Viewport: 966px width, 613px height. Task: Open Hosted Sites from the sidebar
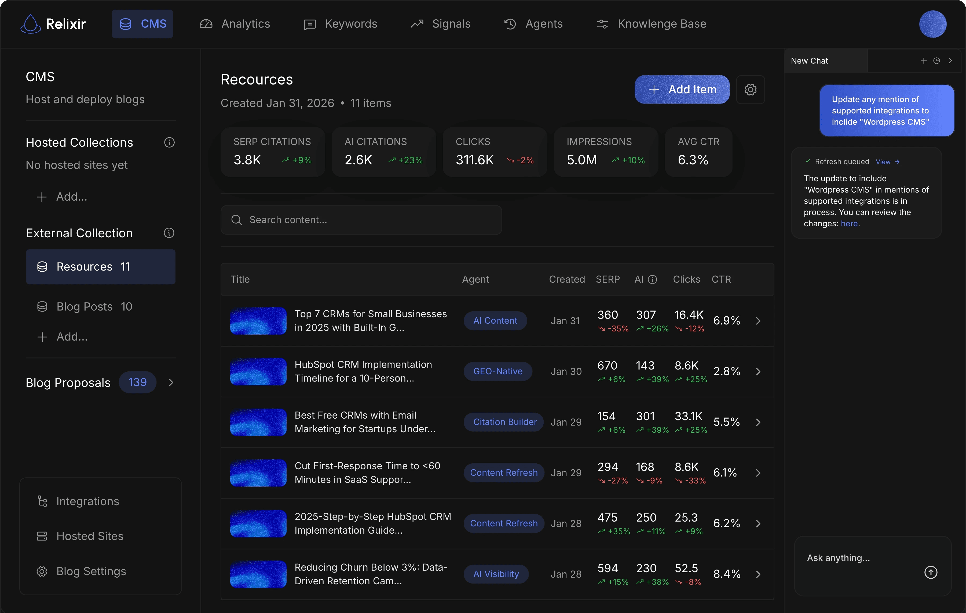pyautogui.click(x=89, y=536)
